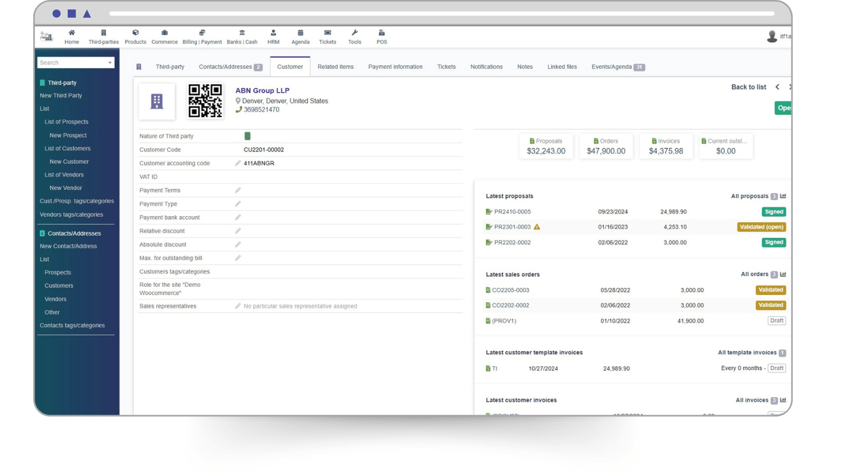Click All invoices link
This screenshot has height=475, width=855.
coord(752,400)
